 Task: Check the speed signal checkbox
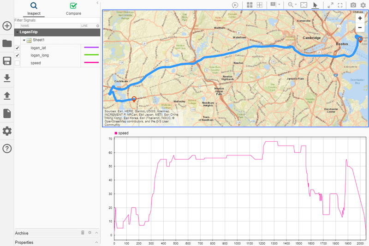[x=17, y=63]
